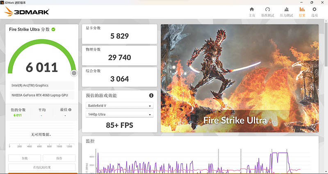Minimize the 3DMark window
Image resolution: width=328 pixels, height=174 pixels.
(301, 2)
